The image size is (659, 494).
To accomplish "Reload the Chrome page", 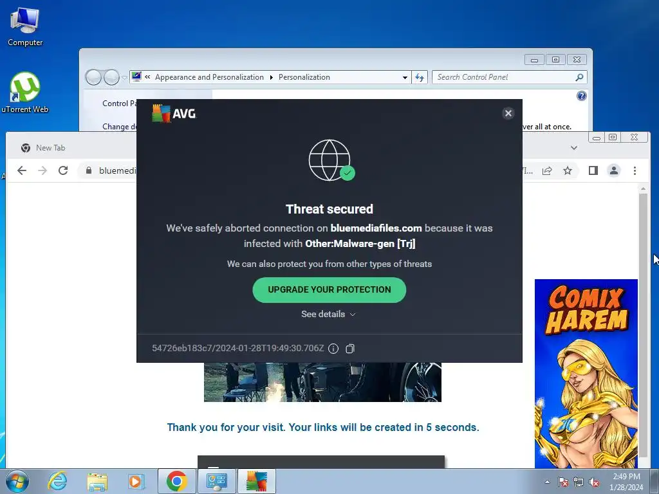I will pyautogui.click(x=63, y=170).
